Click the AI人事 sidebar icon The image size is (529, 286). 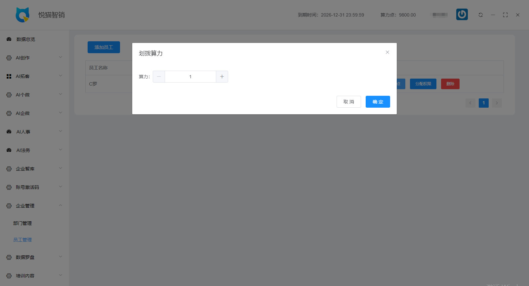pyautogui.click(x=9, y=132)
